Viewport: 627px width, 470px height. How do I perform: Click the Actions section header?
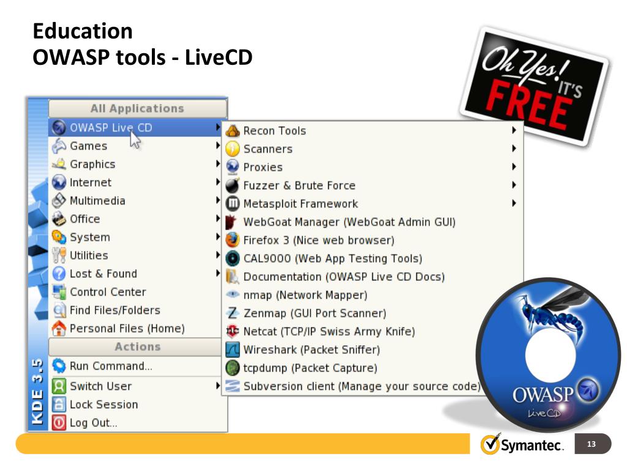click(135, 346)
